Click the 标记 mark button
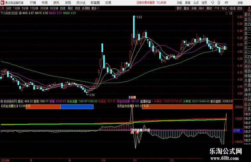This screenshot has width=251, height=162. pos(224,8)
